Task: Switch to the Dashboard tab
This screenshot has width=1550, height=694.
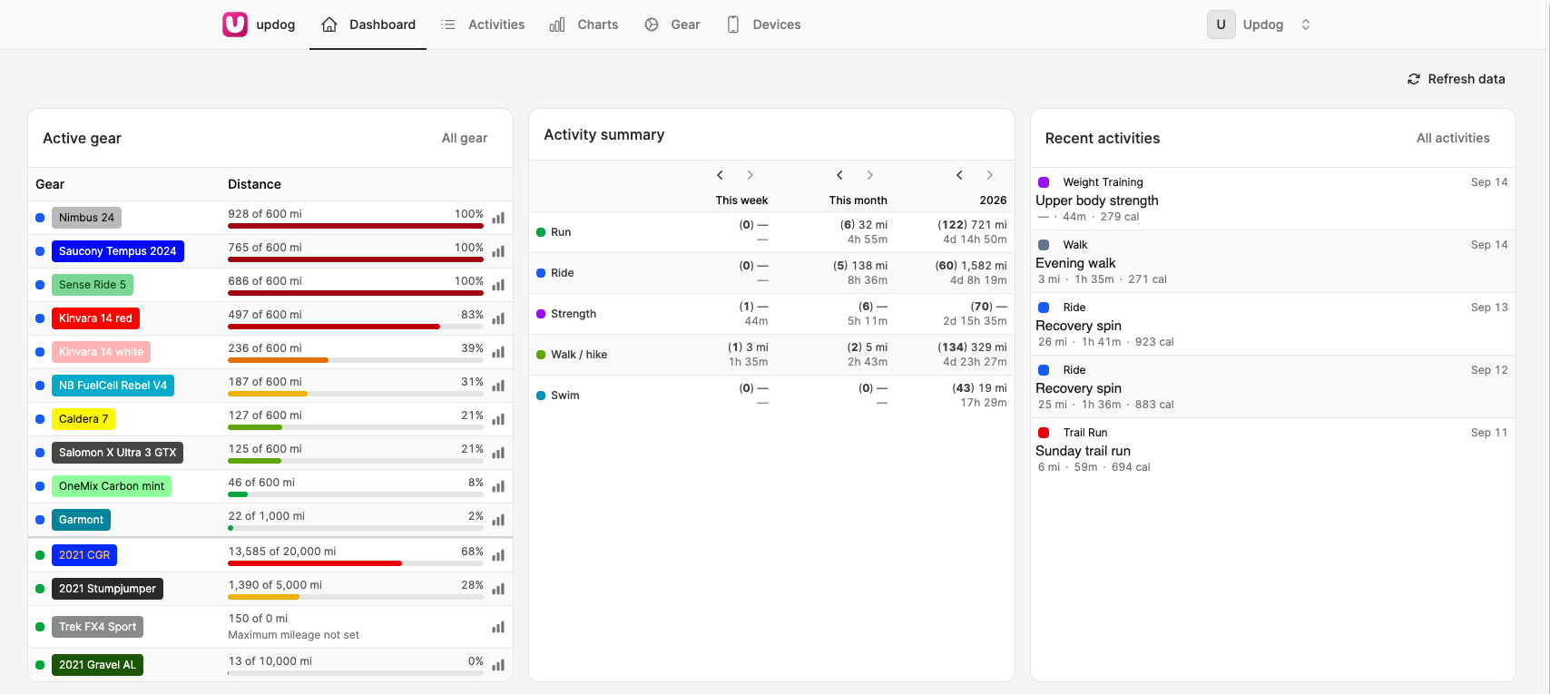Action: click(368, 24)
